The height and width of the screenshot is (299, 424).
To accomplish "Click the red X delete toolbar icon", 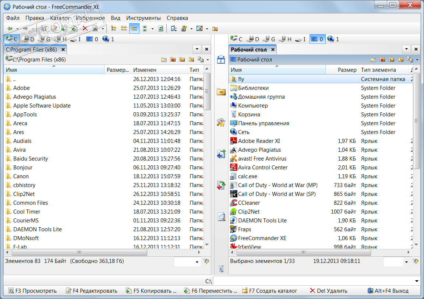I will (85, 28).
